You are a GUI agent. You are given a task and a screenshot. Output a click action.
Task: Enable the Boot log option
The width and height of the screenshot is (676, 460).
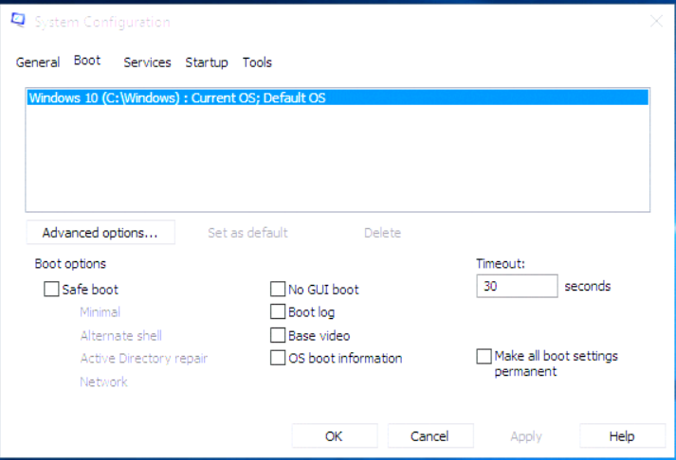[x=278, y=311]
